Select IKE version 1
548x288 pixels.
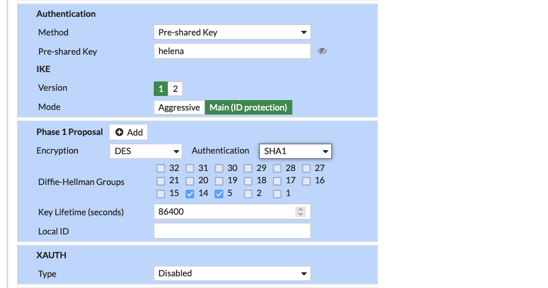[161, 88]
